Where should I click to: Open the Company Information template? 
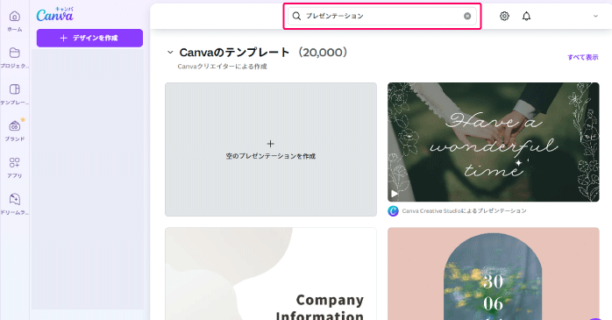[271, 274]
